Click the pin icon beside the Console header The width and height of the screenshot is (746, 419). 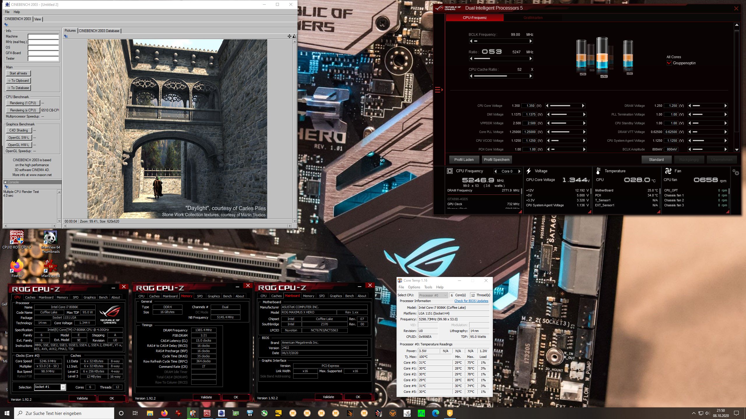tap(6, 187)
